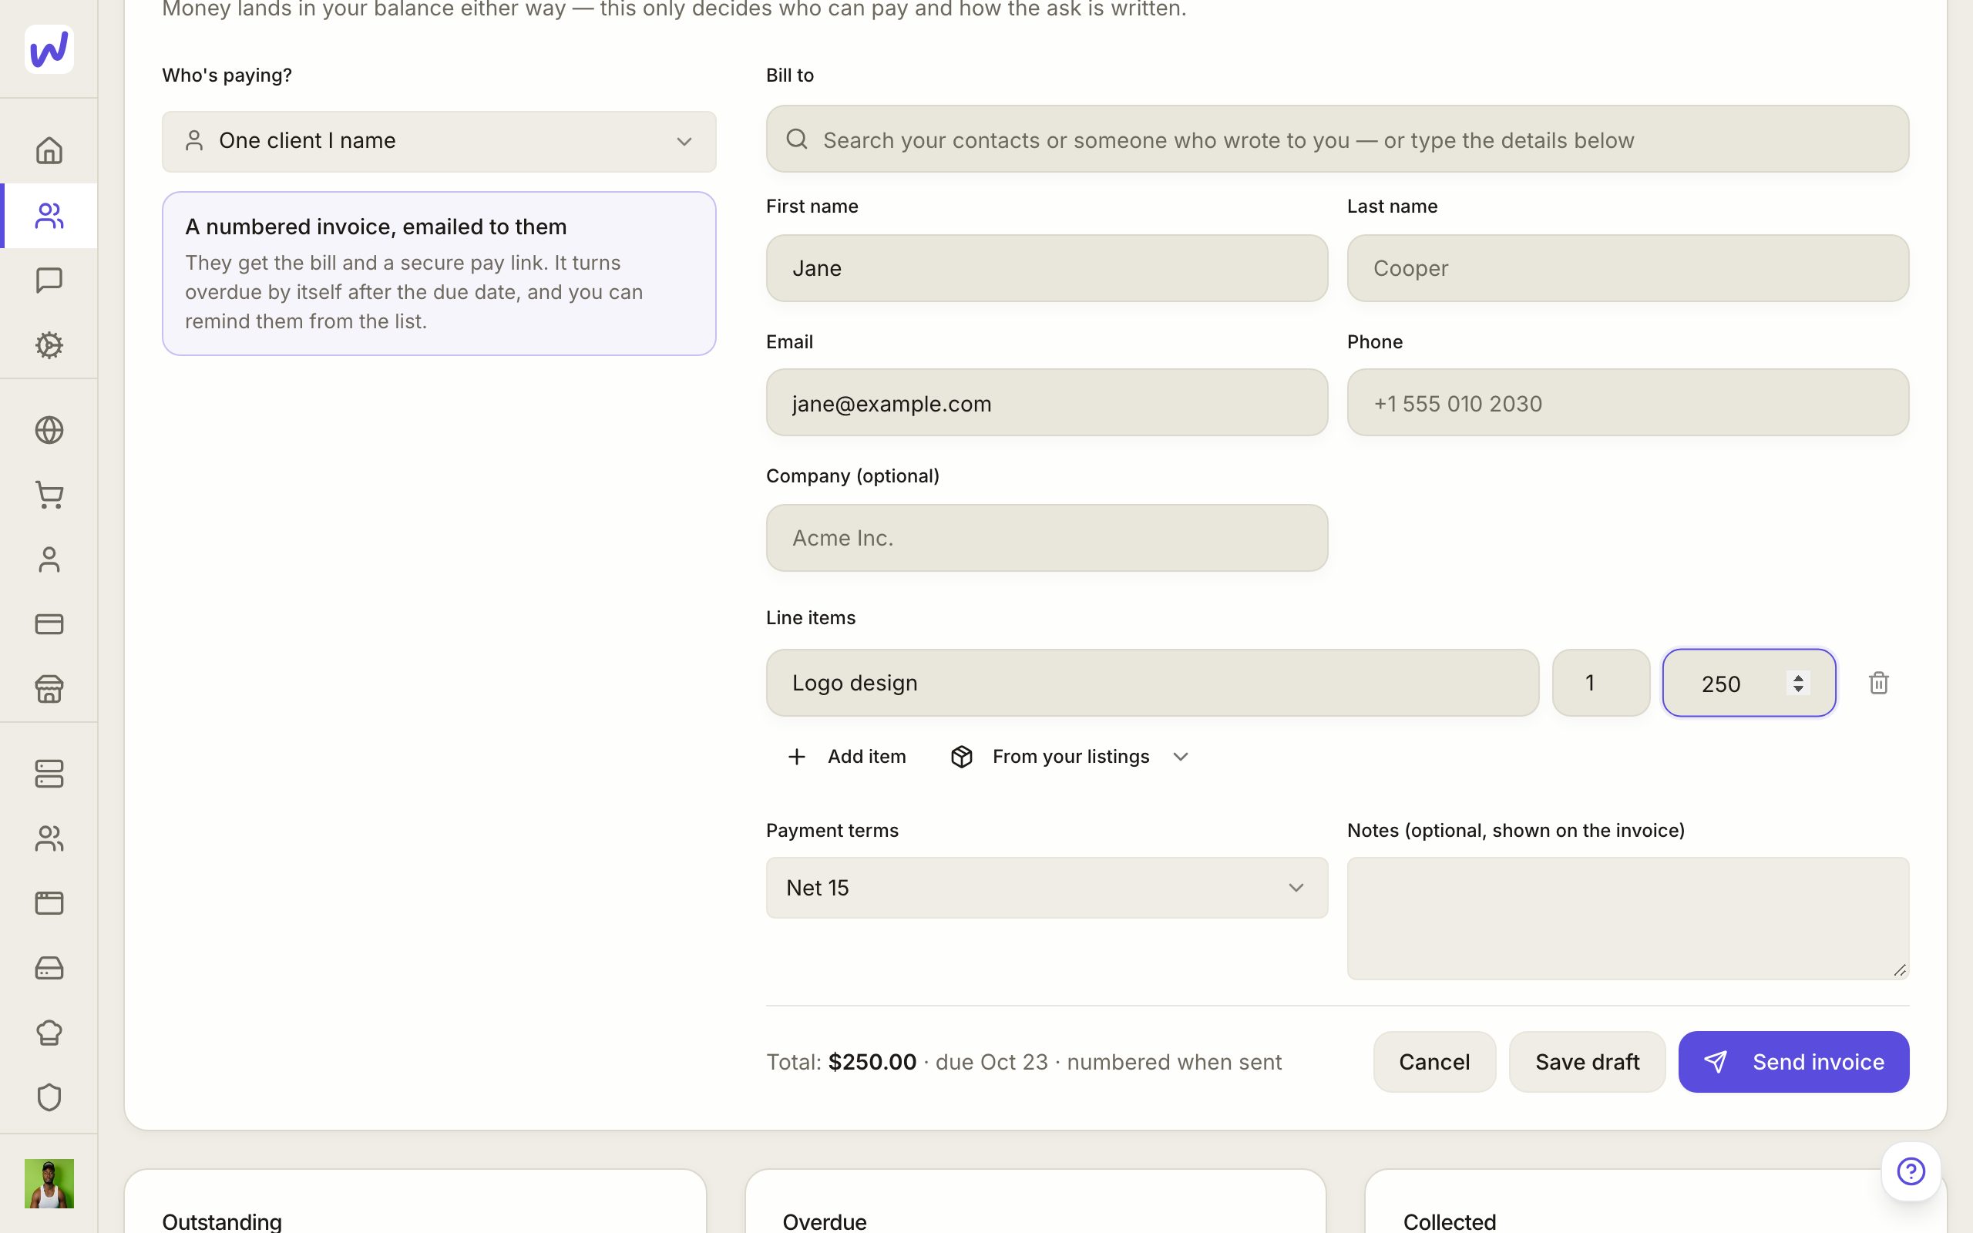Delete the Logo design line item
Viewport: 1973px width, 1233px height.
pyautogui.click(x=1878, y=683)
